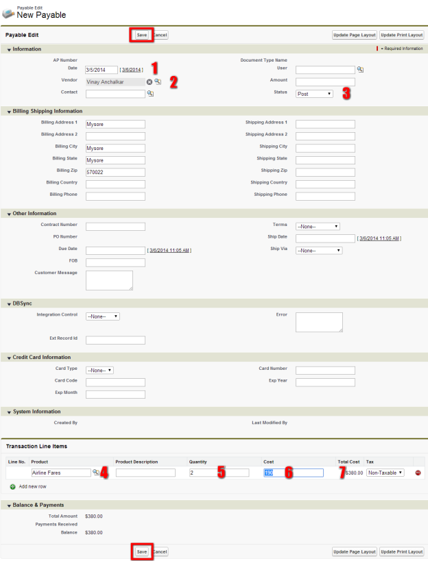Remove the Airline Fares line item row
Image resolution: width=428 pixels, height=561 pixels.
tap(418, 473)
